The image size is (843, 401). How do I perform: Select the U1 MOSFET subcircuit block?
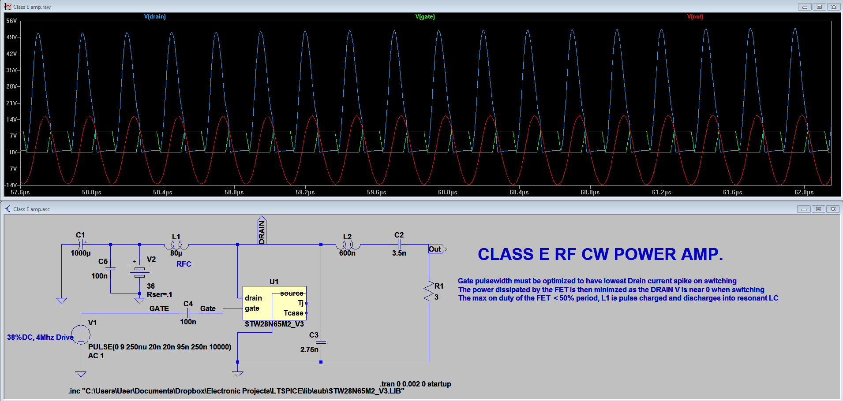pyautogui.click(x=274, y=303)
